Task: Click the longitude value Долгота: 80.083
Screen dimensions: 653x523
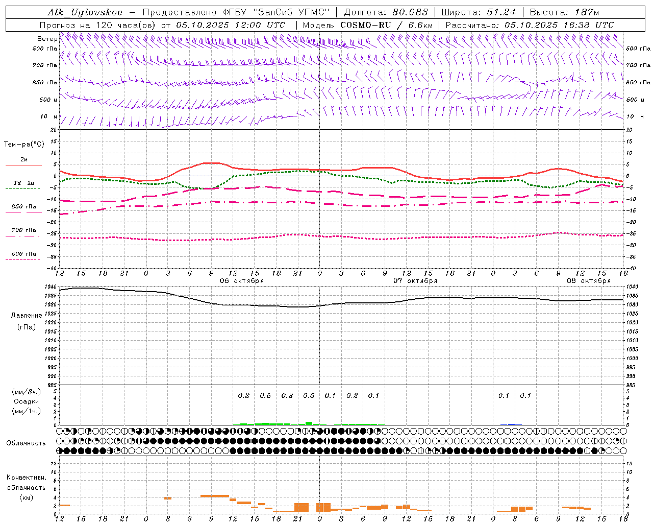Action: (386, 12)
